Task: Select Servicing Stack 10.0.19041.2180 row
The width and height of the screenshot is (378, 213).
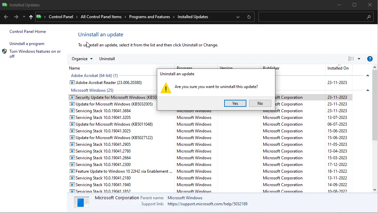Action: [x=103, y=178]
